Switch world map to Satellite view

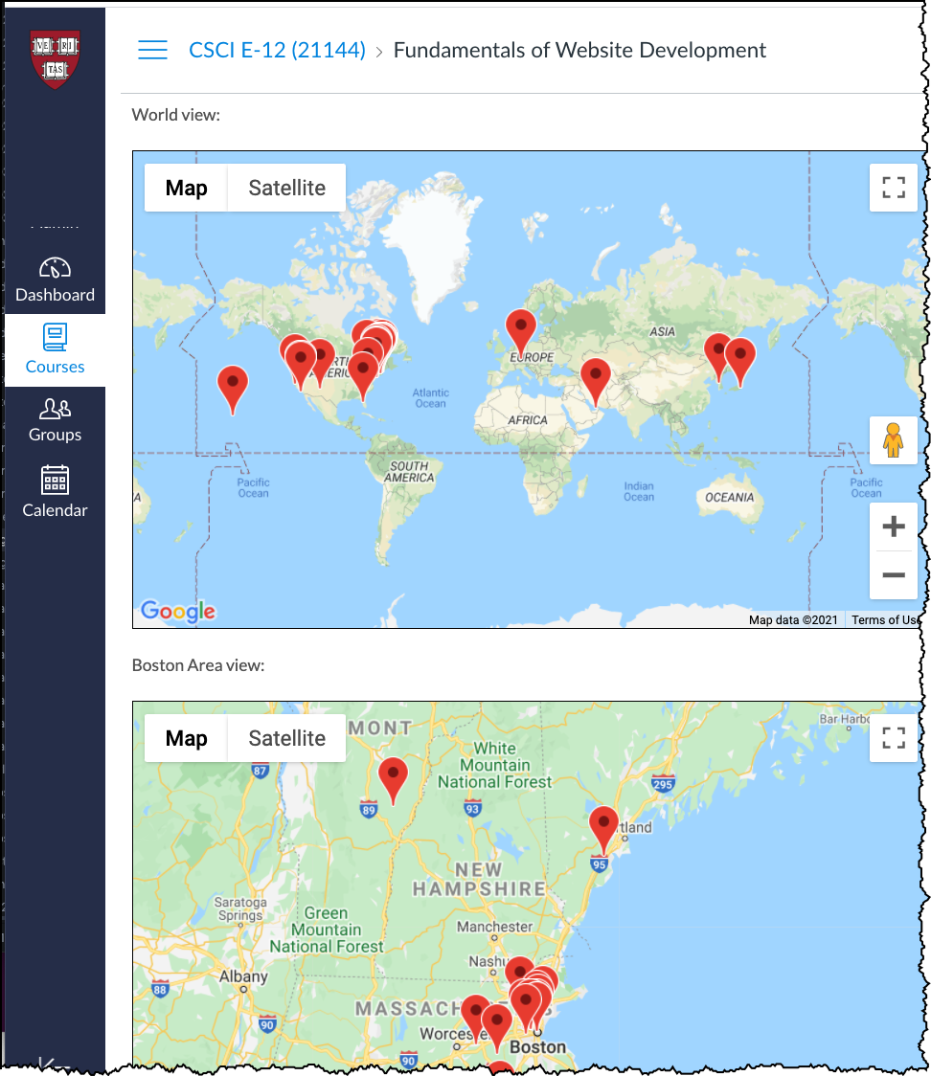click(286, 188)
